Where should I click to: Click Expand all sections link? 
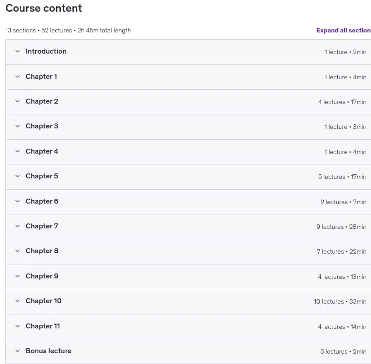coord(343,30)
